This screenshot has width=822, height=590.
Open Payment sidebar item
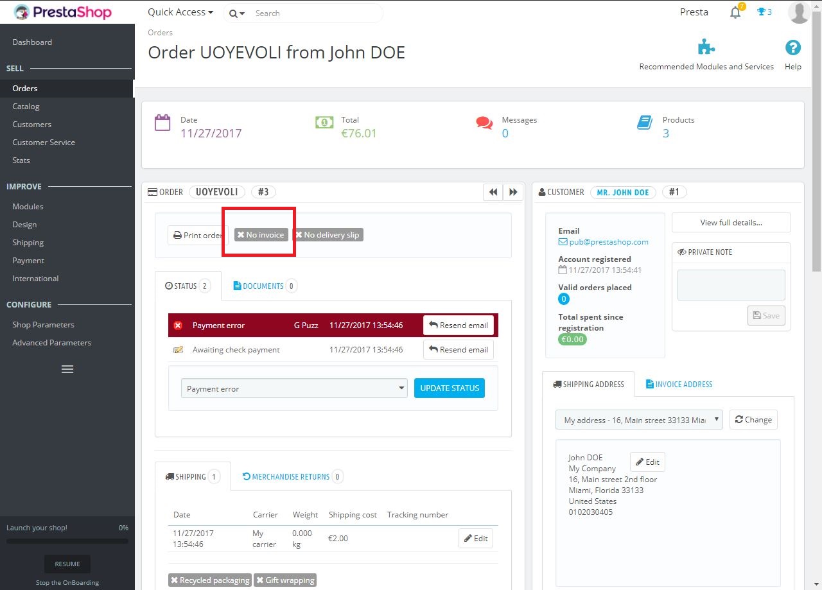[x=28, y=261]
